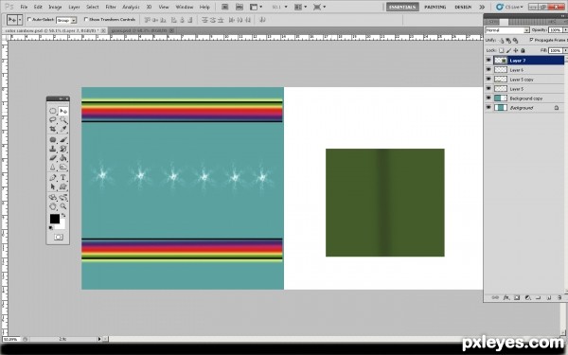
Task: Select the Move tool in the toolbox
Action: (x=63, y=111)
